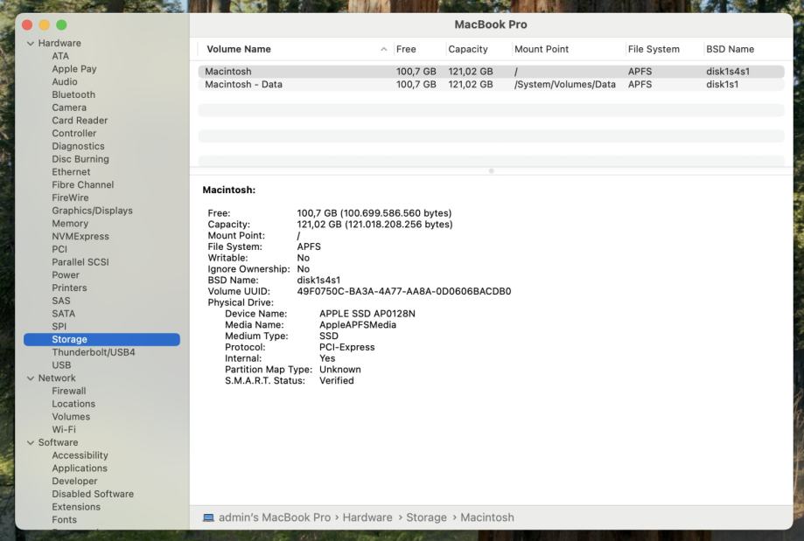Image resolution: width=804 pixels, height=541 pixels.
Task: Click the pane divider handle dot
Action: tap(491, 170)
